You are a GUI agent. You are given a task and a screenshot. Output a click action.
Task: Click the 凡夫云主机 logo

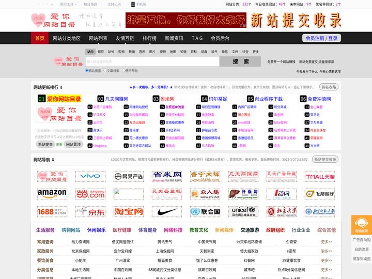(166, 194)
